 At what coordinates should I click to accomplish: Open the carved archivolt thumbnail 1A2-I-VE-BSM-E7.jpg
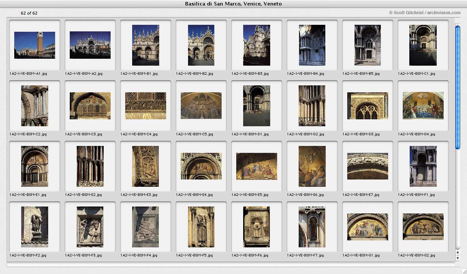[368, 166]
